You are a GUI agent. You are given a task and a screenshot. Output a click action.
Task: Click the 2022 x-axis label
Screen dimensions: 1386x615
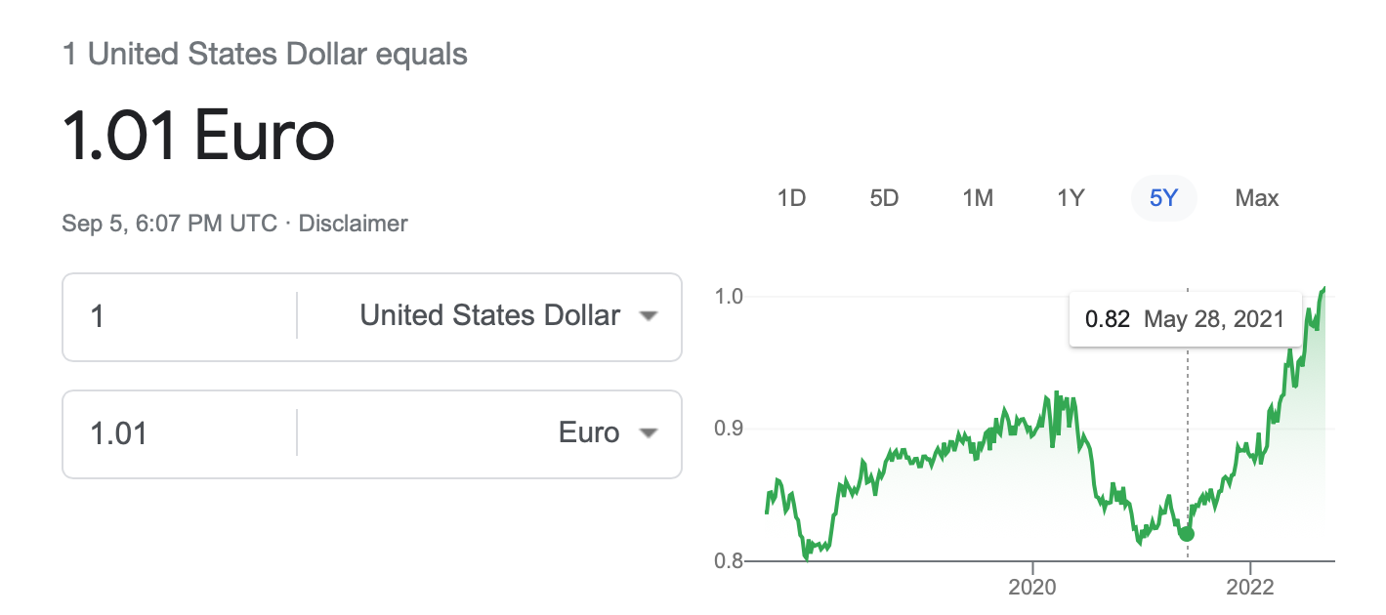[1251, 588]
